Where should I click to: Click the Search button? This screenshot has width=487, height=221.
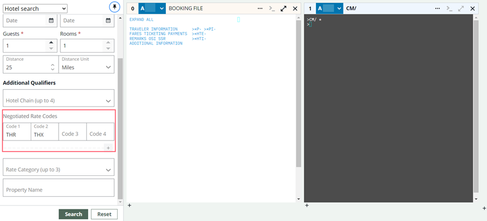tap(74, 214)
